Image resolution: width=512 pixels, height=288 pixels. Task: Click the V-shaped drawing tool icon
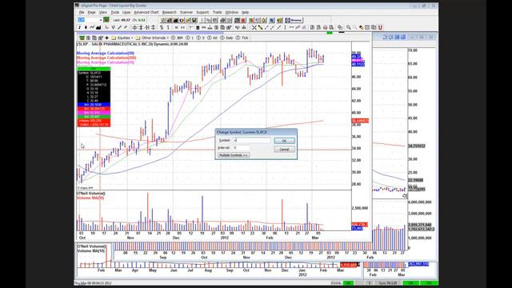pyautogui.click(x=113, y=27)
